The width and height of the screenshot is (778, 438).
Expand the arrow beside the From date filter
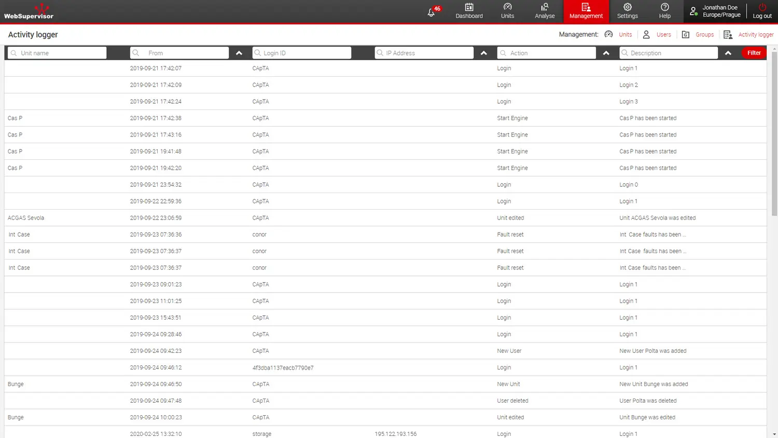pos(239,53)
